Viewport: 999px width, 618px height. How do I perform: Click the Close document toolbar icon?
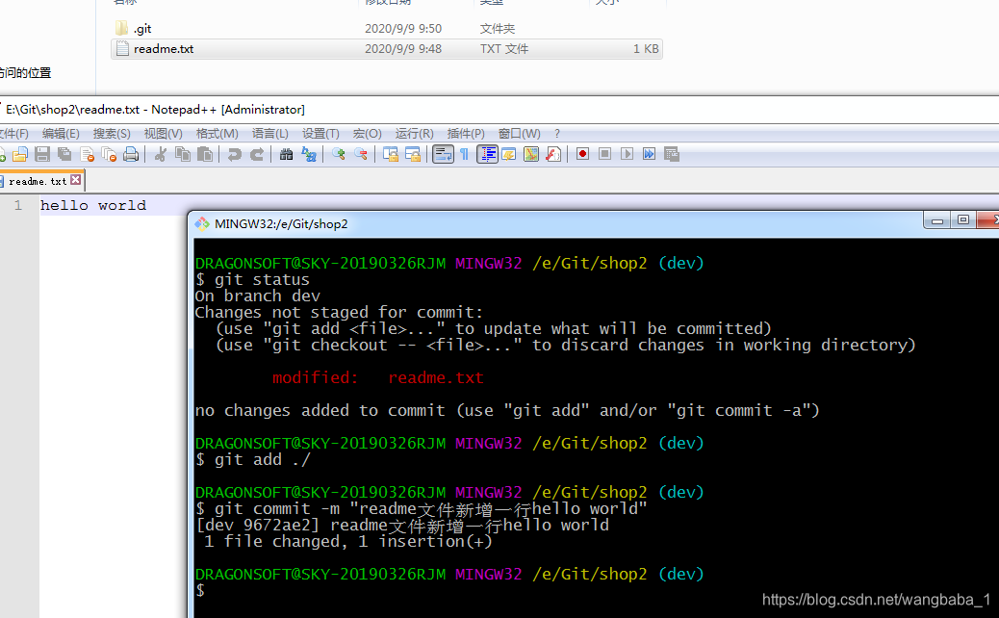[88, 154]
